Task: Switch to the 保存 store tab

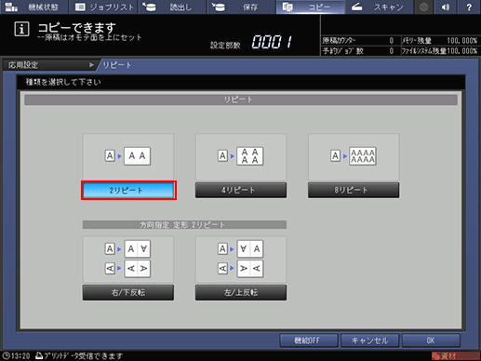Action: (241, 7)
